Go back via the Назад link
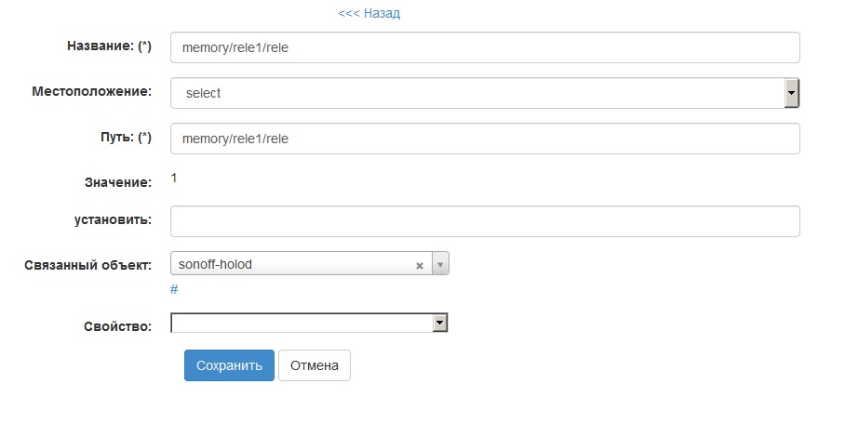Image resolution: width=845 pixels, height=437 pixels. [369, 13]
